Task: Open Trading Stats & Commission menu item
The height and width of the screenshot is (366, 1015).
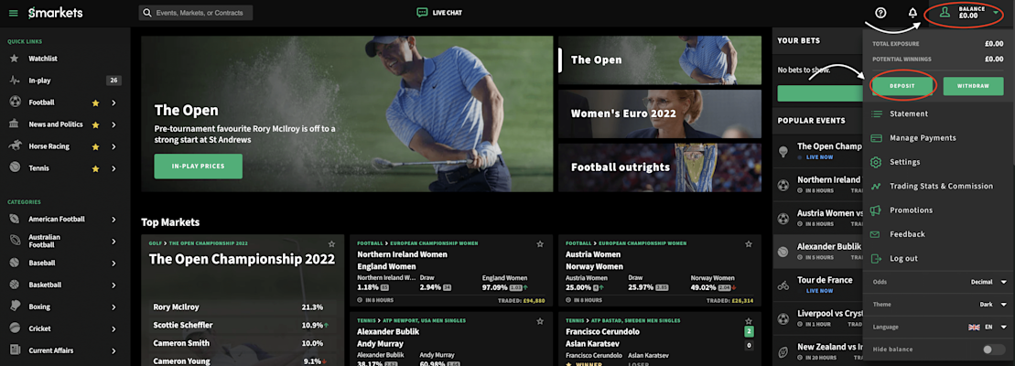Action: (941, 187)
